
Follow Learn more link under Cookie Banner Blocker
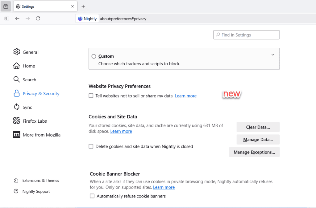pyautogui.click(x=164, y=187)
